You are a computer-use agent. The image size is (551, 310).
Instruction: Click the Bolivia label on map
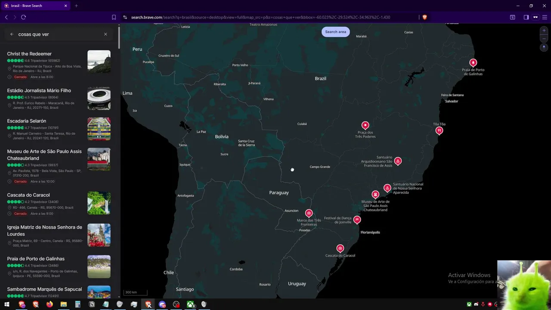[x=222, y=136]
